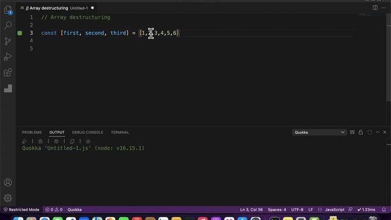Click the green Quokka indicator on line 3
The height and width of the screenshot is (220, 391).
(20, 33)
